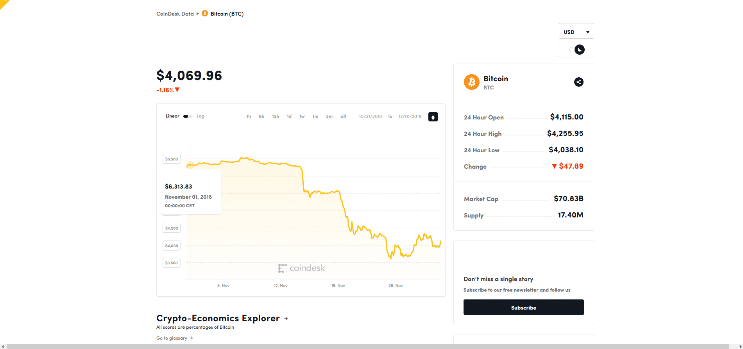Select the 3m chart time range
Screen dimensions: 743x349
329,116
